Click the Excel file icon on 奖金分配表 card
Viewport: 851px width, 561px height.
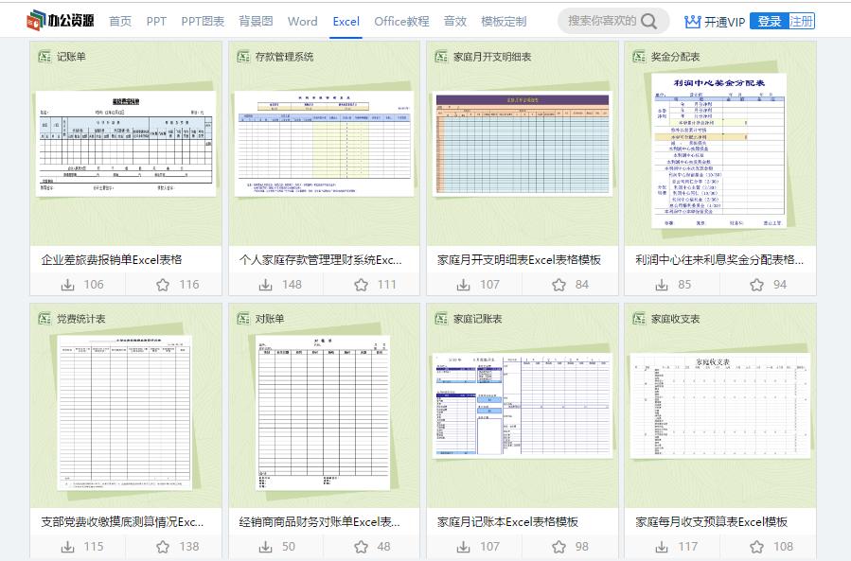point(638,57)
